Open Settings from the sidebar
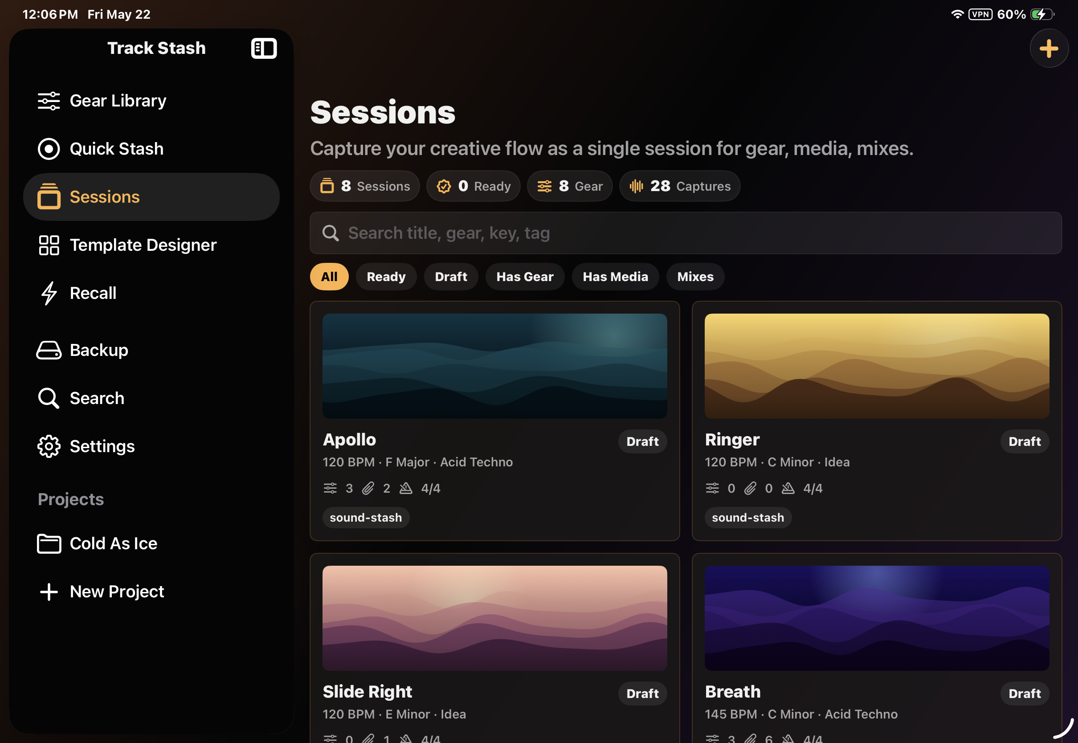This screenshot has width=1078, height=743. click(151, 446)
